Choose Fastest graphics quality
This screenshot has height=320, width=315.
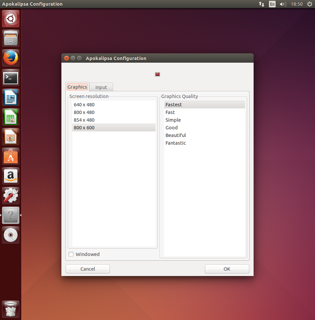(x=205, y=105)
